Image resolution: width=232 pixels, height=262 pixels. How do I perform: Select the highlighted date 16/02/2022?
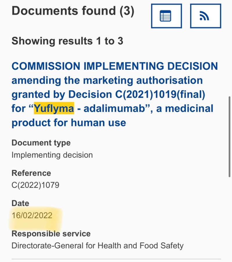point(32,215)
